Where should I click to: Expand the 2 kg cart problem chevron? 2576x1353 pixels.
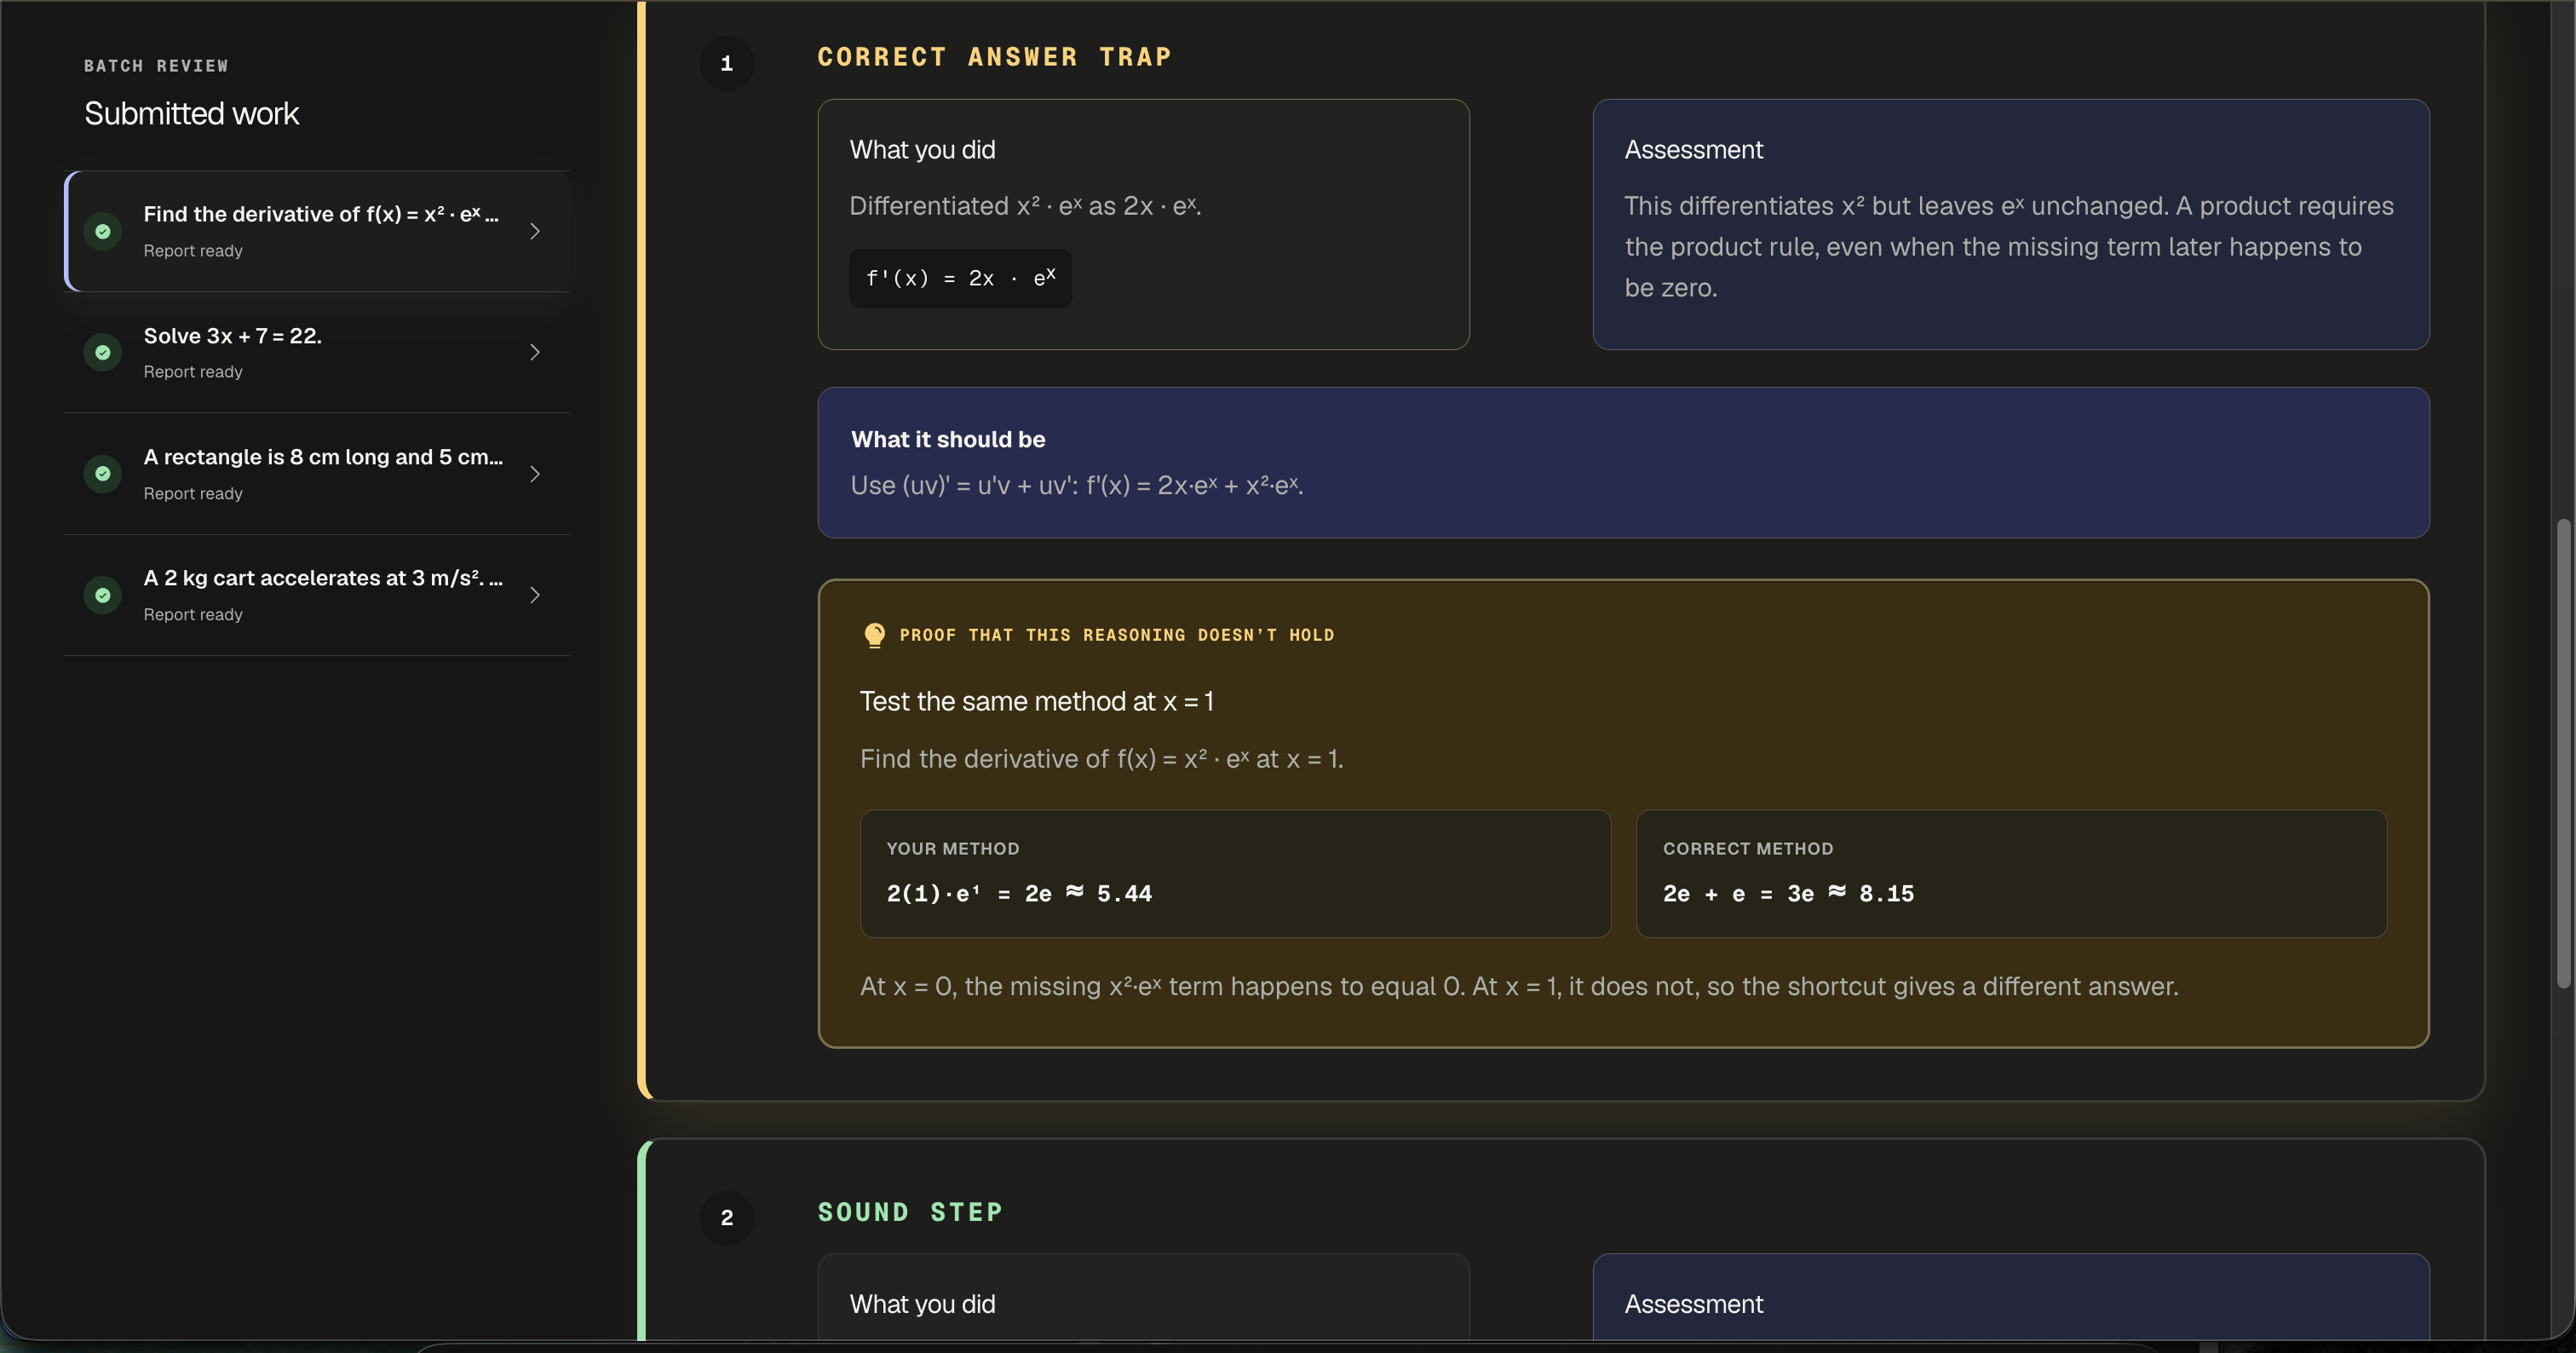click(535, 595)
